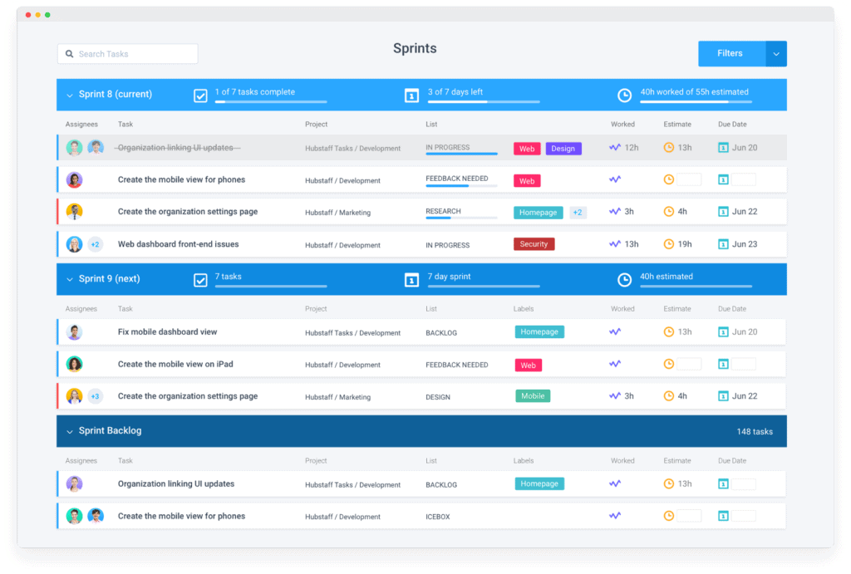Click the calendar icon showing days left in Sprint 8

click(x=411, y=95)
